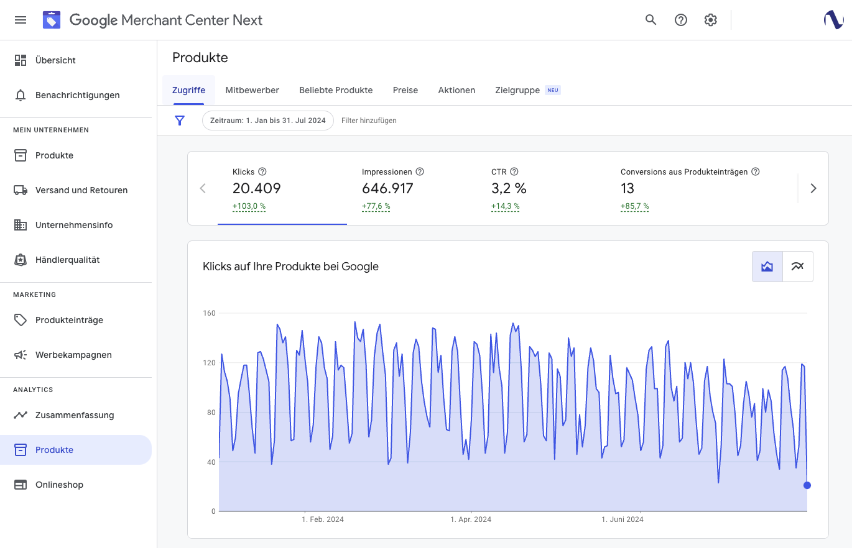This screenshot has width=852, height=548.
Task: Open Benachrichtigungen via the bell icon
Action: coord(77,95)
